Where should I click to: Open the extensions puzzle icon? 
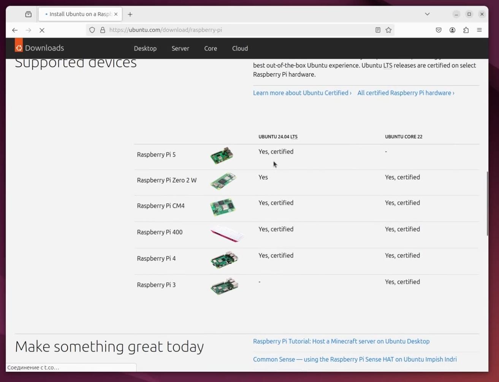tap(466, 30)
